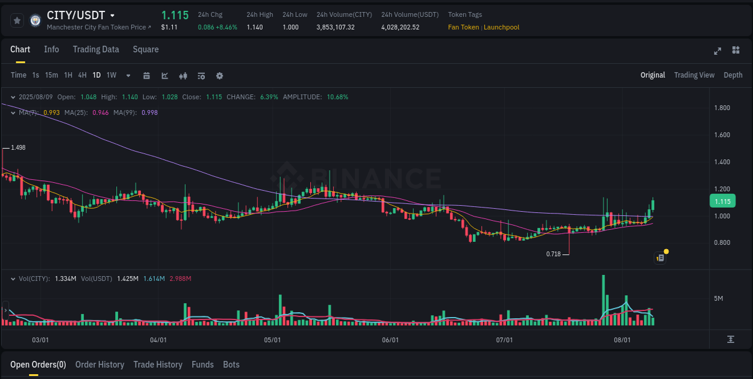Star the CITY/USDT pair as favorite
The height and width of the screenshot is (379, 753).
point(17,20)
